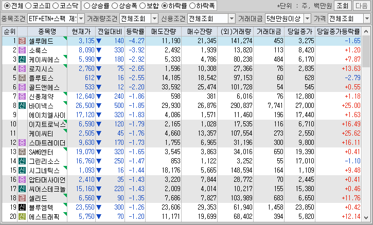
Task: Choose the 상승폭 radio option
Action: (115, 6)
